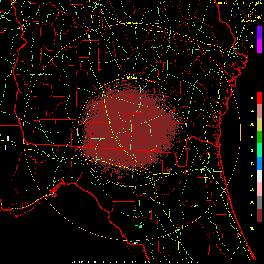This screenshot has width=264, height=264.
Task: Click the 50 NMI range ring label
Action: (132, 77)
